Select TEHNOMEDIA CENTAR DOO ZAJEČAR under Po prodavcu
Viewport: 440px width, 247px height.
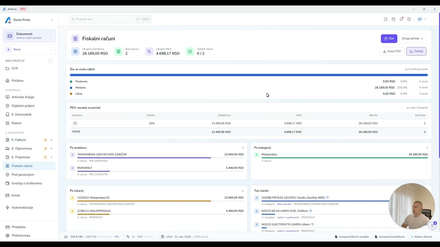157,157
